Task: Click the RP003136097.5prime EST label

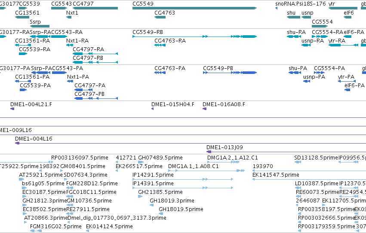Action: point(80,157)
